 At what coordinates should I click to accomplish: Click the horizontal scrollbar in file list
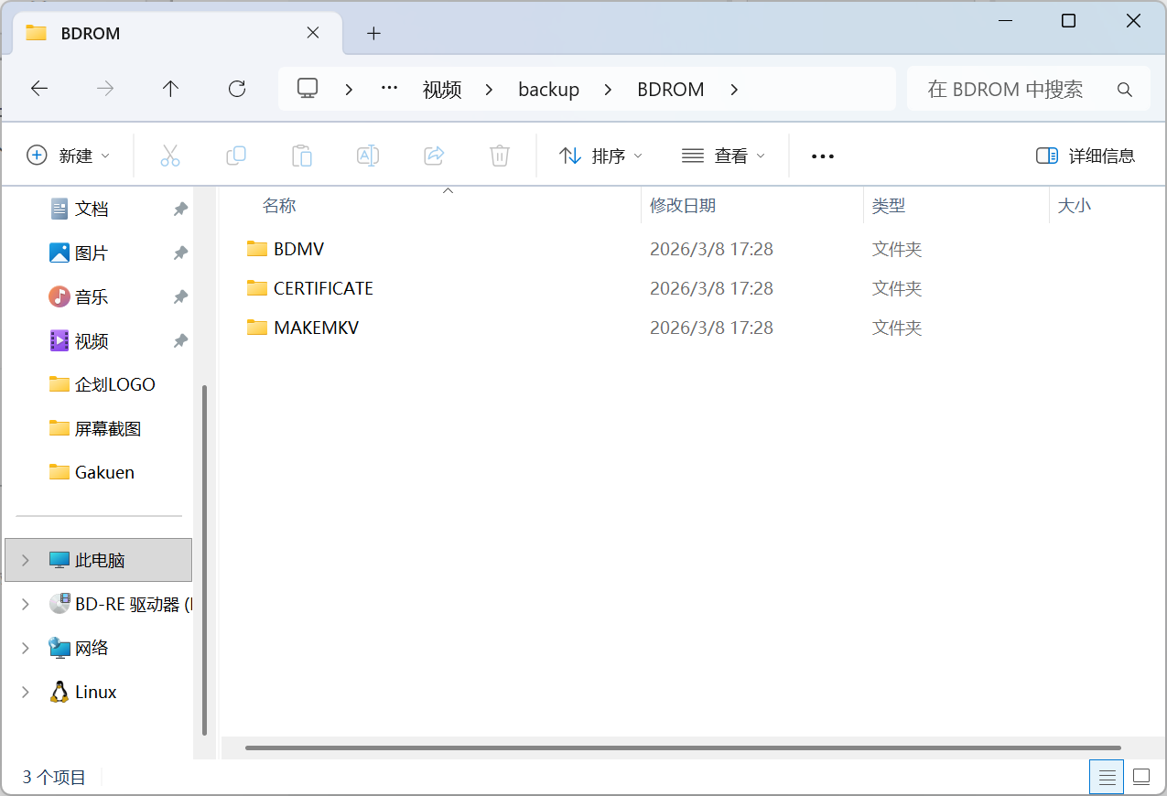tap(683, 748)
